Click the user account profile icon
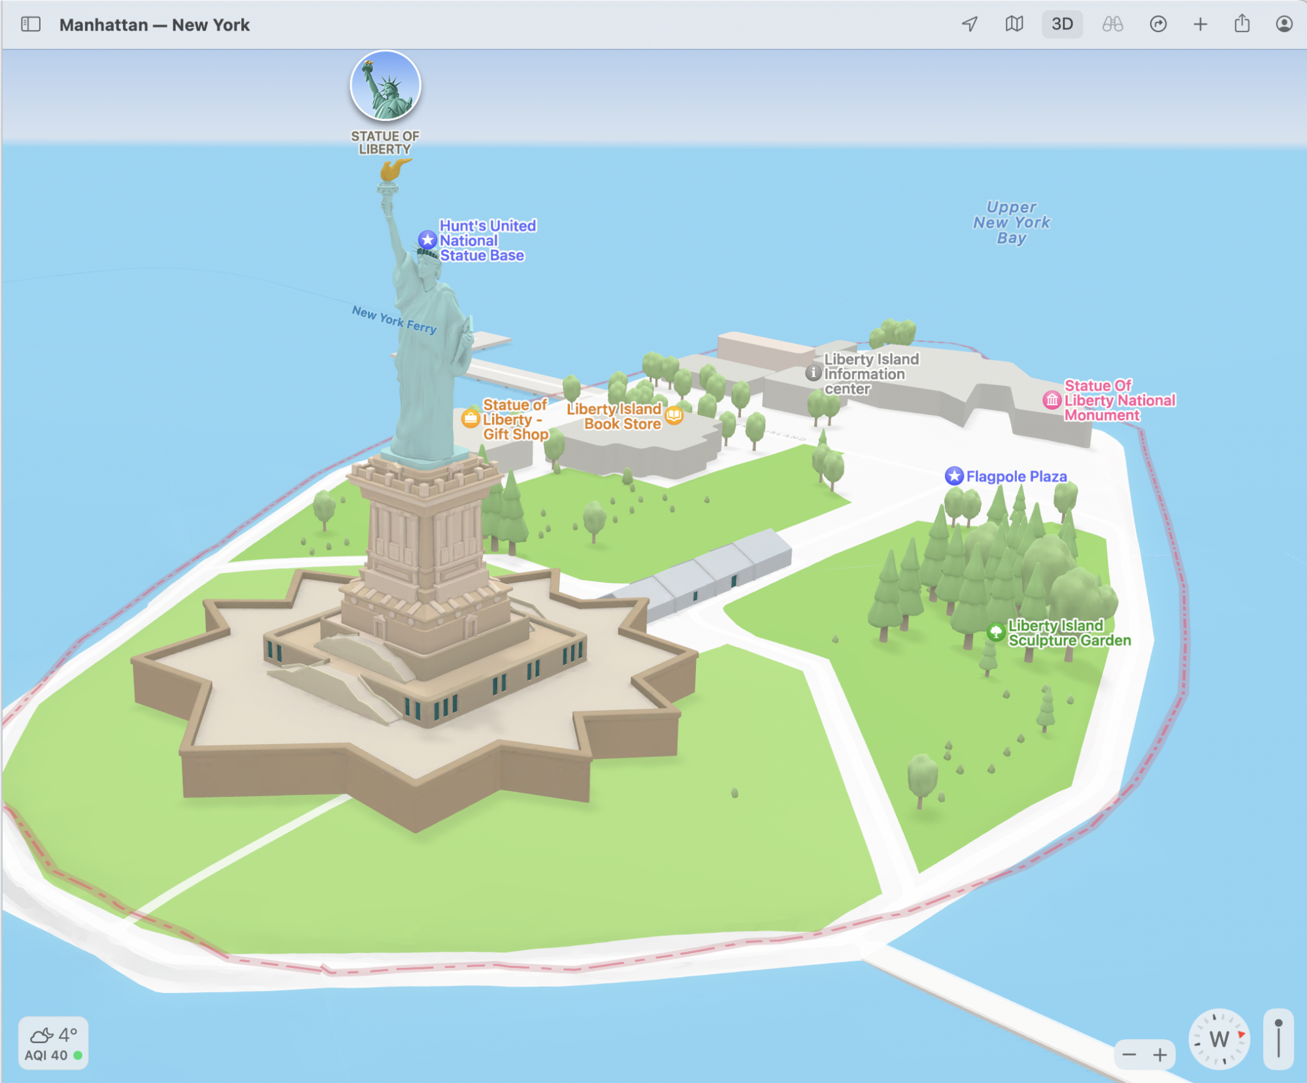Screen dimensions: 1307x1083 [1283, 25]
